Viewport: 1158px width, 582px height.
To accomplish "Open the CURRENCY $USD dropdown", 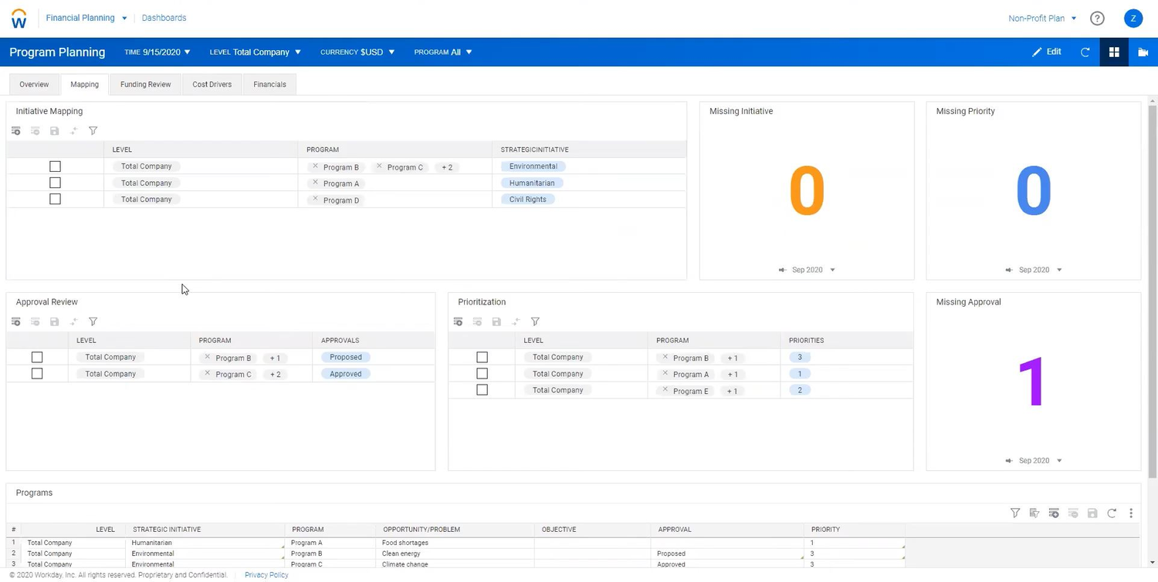I will (x=357, y=52).
